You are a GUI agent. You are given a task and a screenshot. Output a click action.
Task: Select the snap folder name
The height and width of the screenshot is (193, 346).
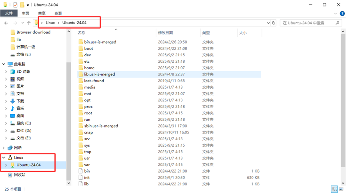pyautogui.click(x=88, y=132)
